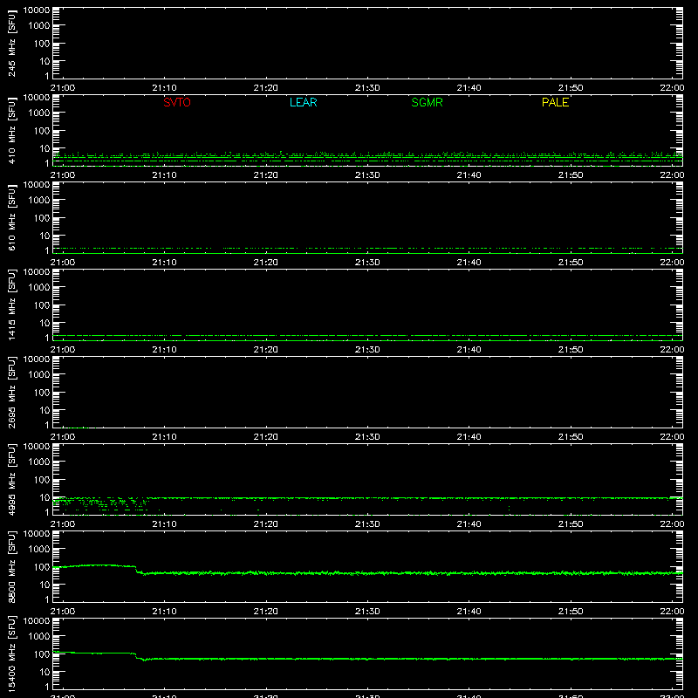Click 21:00 label under the 610 MHz panel
This screenshot has width=698, height=698.
pos(63,263)
